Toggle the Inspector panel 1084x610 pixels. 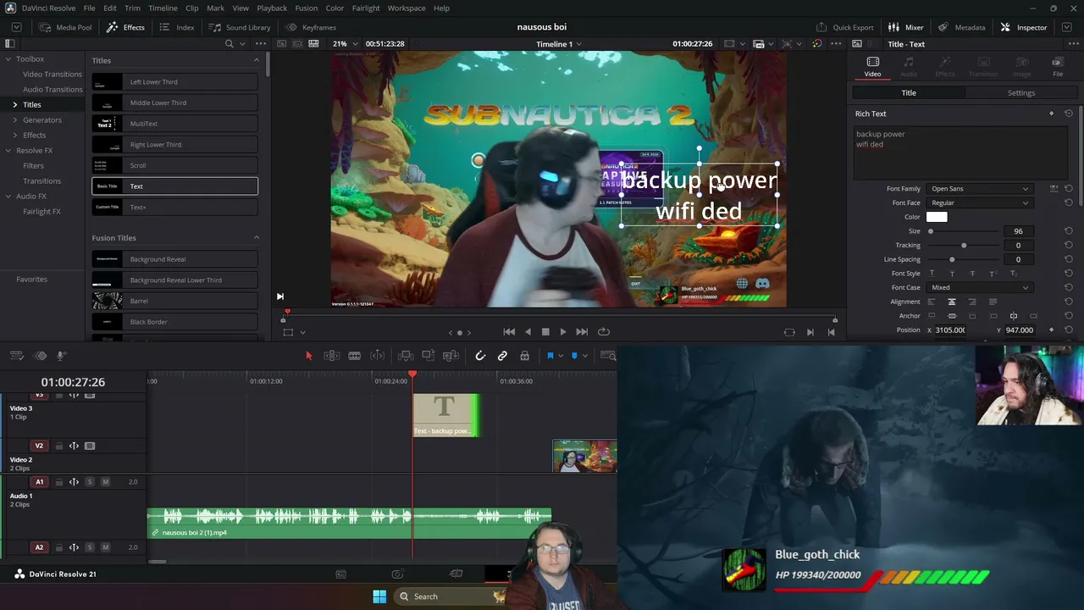point(1023,27)
